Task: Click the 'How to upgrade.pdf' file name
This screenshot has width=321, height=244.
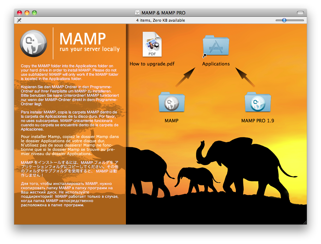Action: coord(152,64)
